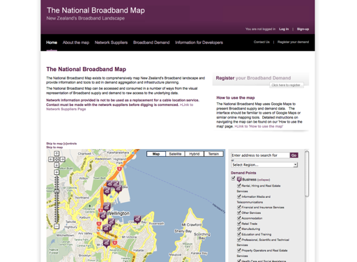This screenshot has width=357, height=262.
Task: Toggle the Retail Trade checkbox
Action: tap(239, 223)
